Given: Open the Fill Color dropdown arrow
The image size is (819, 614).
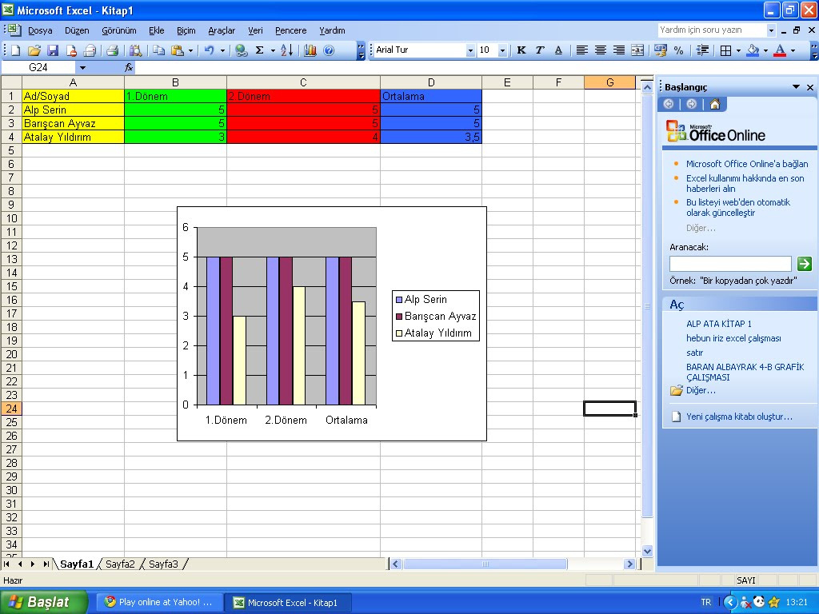Looking at the screenshot, I should click(x=765, y=50).
